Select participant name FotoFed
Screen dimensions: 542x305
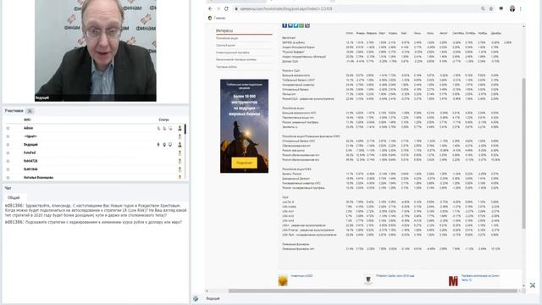click(x=30, y=152)
